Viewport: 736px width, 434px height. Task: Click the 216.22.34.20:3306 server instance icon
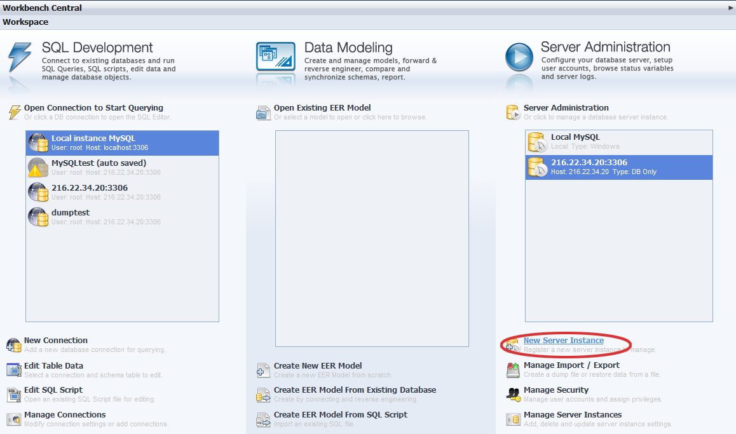click(x=538, y=167)
